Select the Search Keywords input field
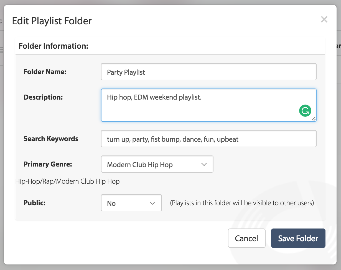This screenshot has height=270, width=341. [x=209, y=139]
